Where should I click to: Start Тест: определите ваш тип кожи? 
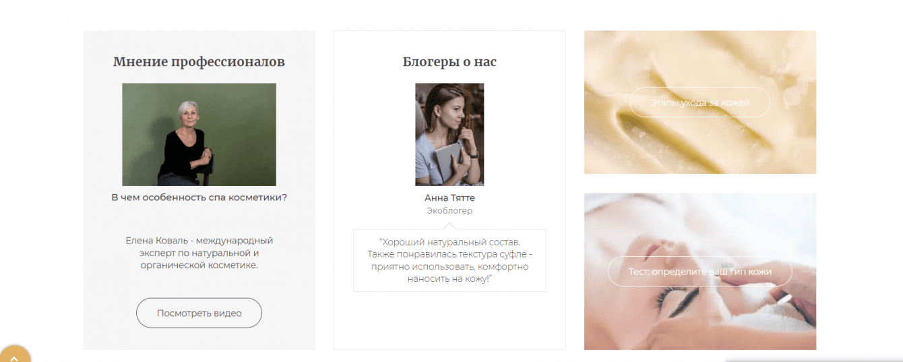pyautogui.click(x=699, y=271)
